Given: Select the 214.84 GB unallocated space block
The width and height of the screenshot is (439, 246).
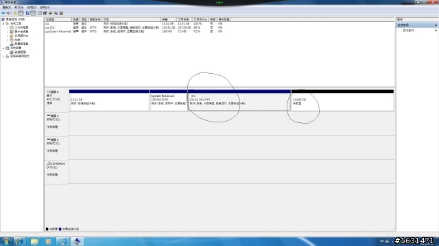Looking at the screenshot, I should [342, 100].
